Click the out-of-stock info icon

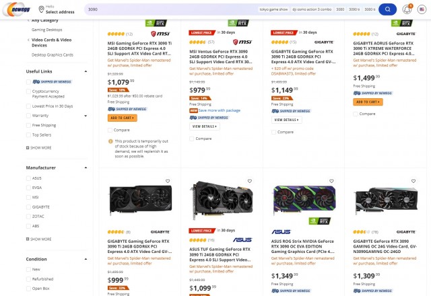tap(110, 141)
